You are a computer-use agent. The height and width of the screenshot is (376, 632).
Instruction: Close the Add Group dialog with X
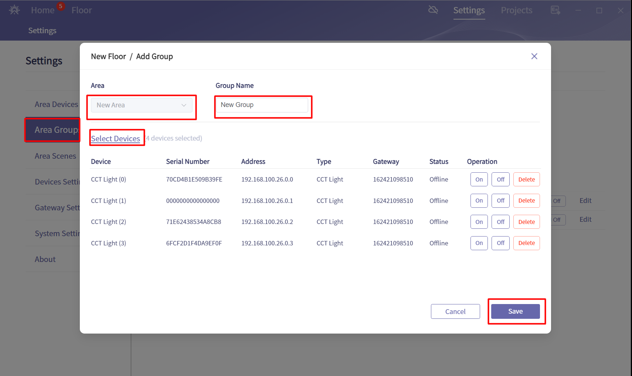[x=534, y=56]
